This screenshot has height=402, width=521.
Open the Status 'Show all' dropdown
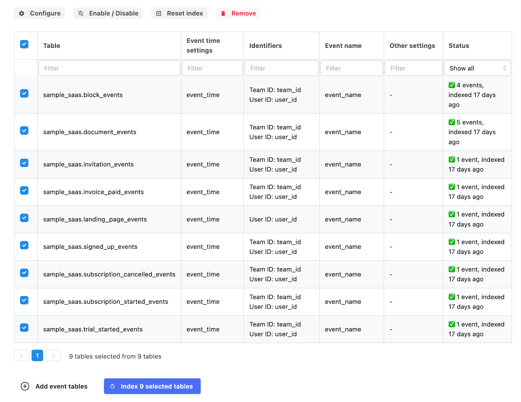(477, 68)
